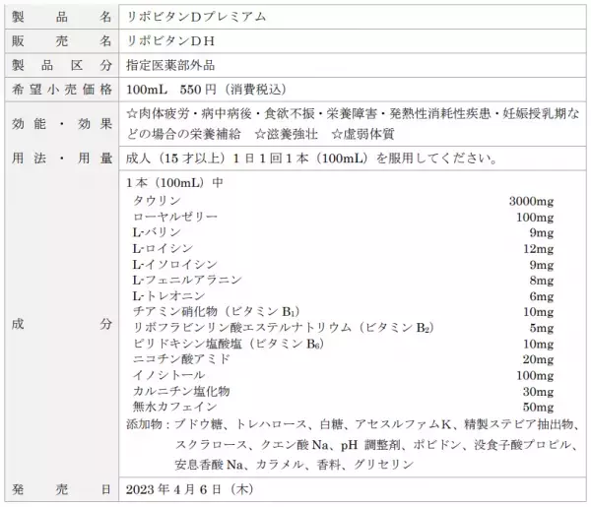Viewport: 591px width, 507px height.
Task: Click the 3000mg amount for taurine
Action: pos(531,201)
